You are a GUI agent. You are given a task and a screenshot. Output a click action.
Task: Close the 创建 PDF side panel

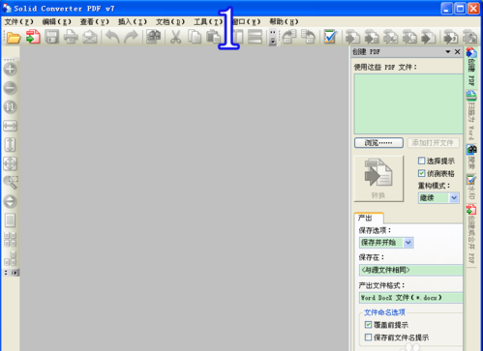click(457, 51)
